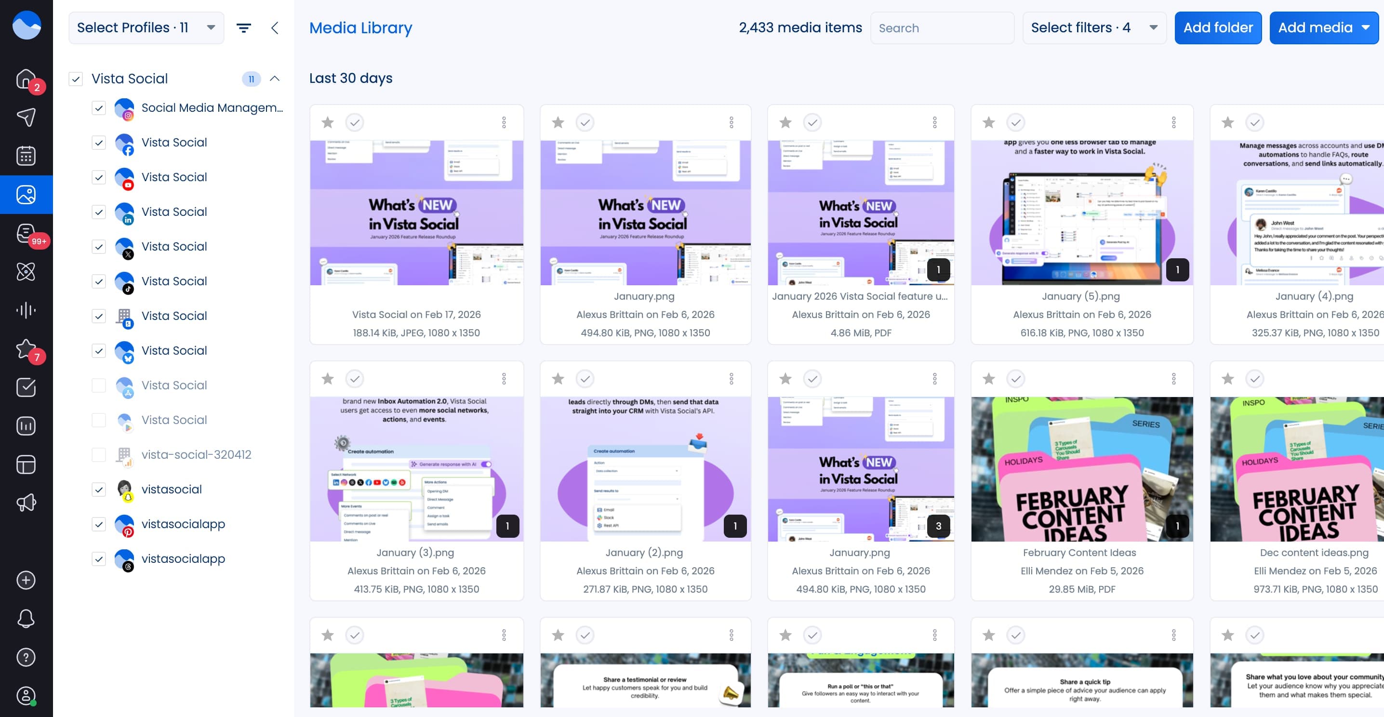Open the Reports analytics icon
Image resolution: width=1384 pixels, height=717 pixels.
26,426
